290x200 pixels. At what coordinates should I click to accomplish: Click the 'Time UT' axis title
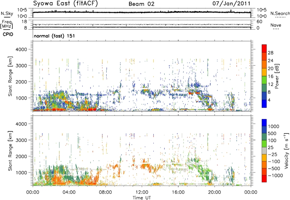142,198
